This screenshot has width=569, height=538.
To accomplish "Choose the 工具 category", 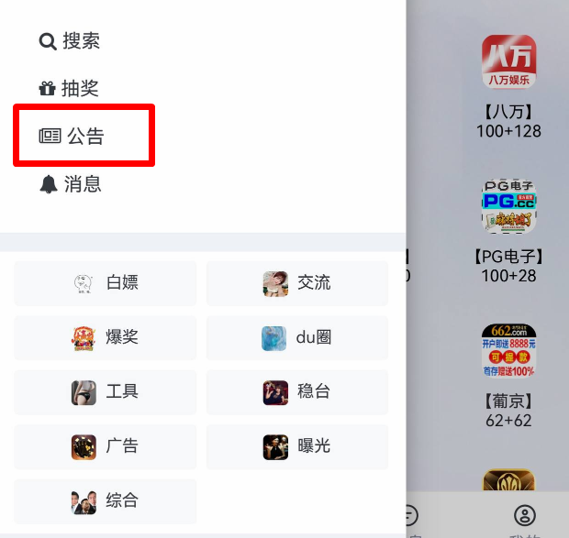I will 106,392.
